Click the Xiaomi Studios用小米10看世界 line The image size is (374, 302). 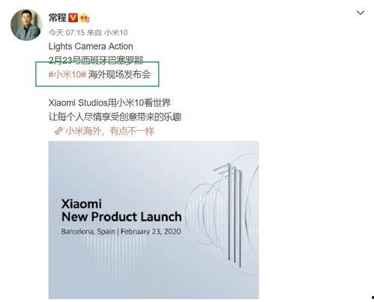coord(109,102)
